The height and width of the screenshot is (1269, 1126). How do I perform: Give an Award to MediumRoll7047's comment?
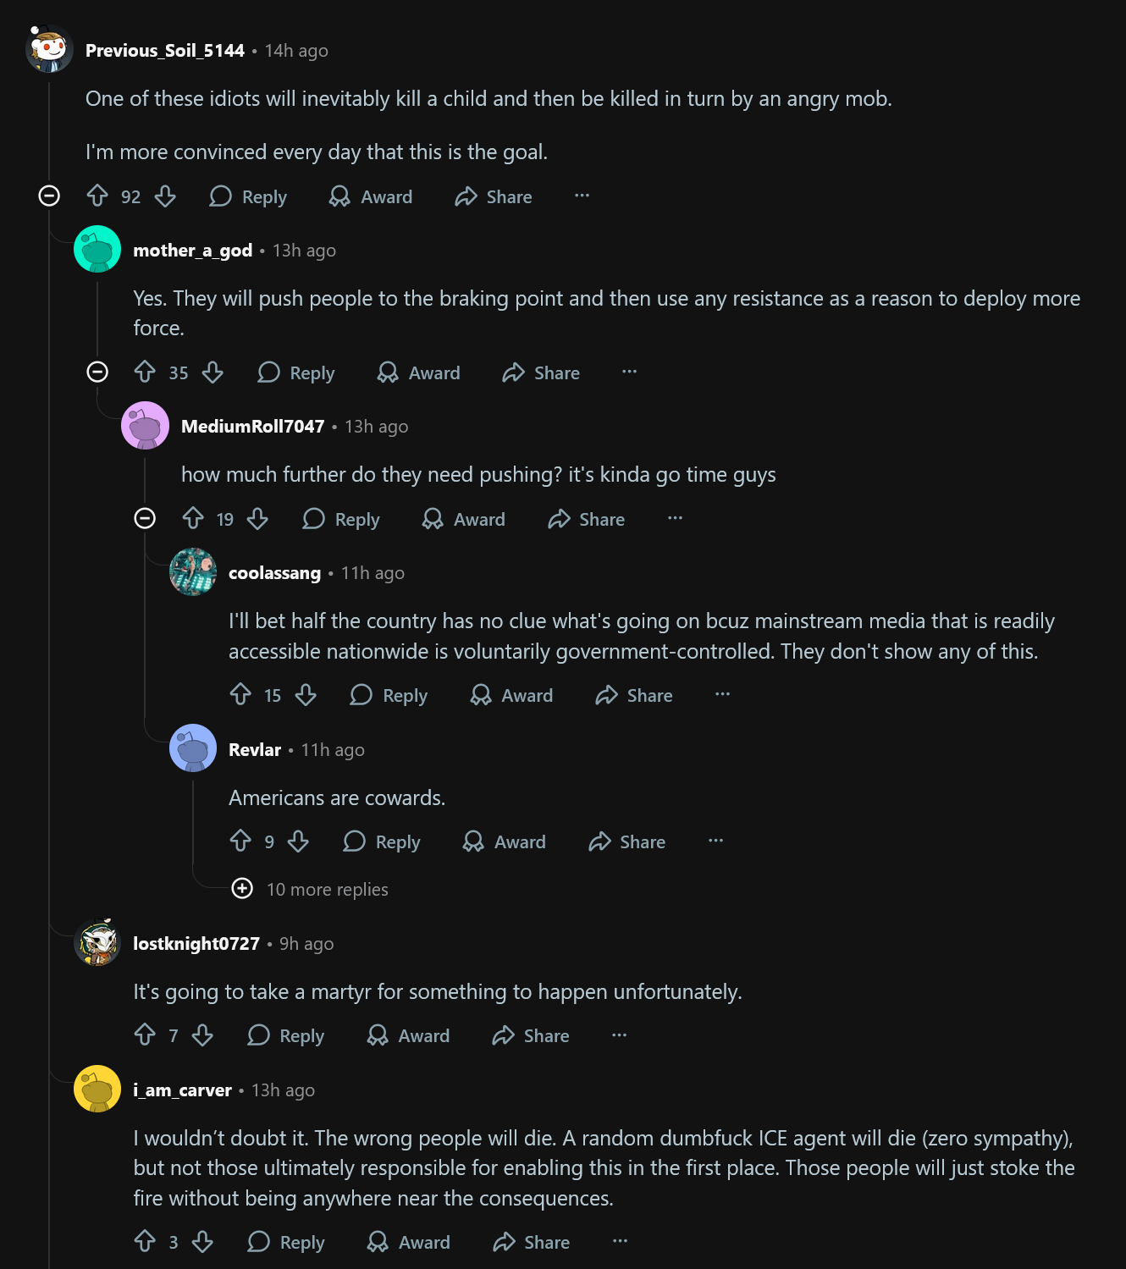[463, 519]
